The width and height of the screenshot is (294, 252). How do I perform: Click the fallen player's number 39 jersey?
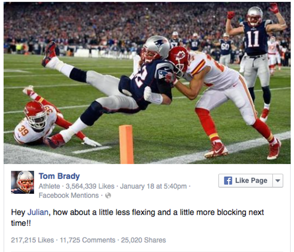point(23,130)
